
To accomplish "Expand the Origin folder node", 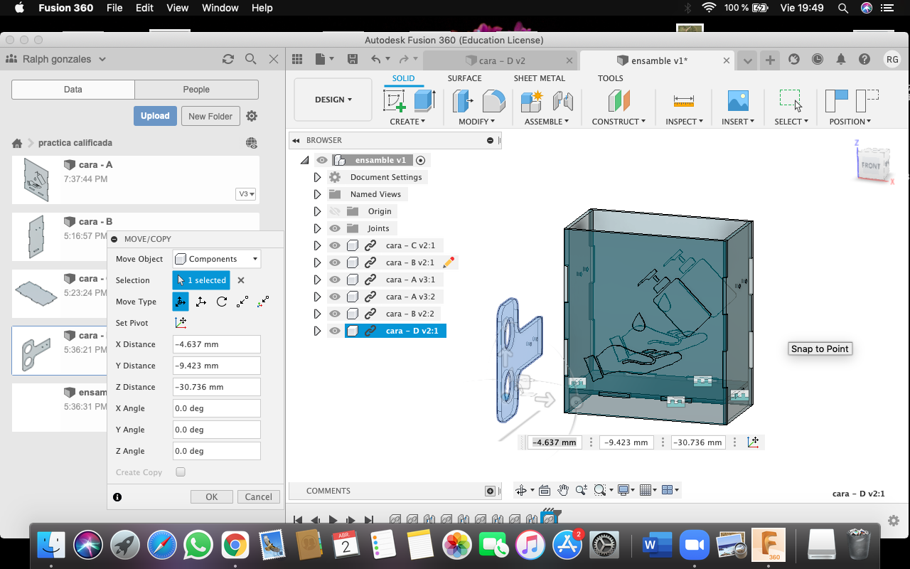I will click(x=318, y=211).
